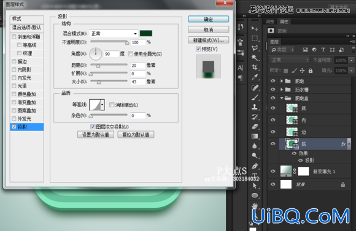Expand the 沥水槽 layer group
This screenshot has width=356, height=231.
point(282,89)
